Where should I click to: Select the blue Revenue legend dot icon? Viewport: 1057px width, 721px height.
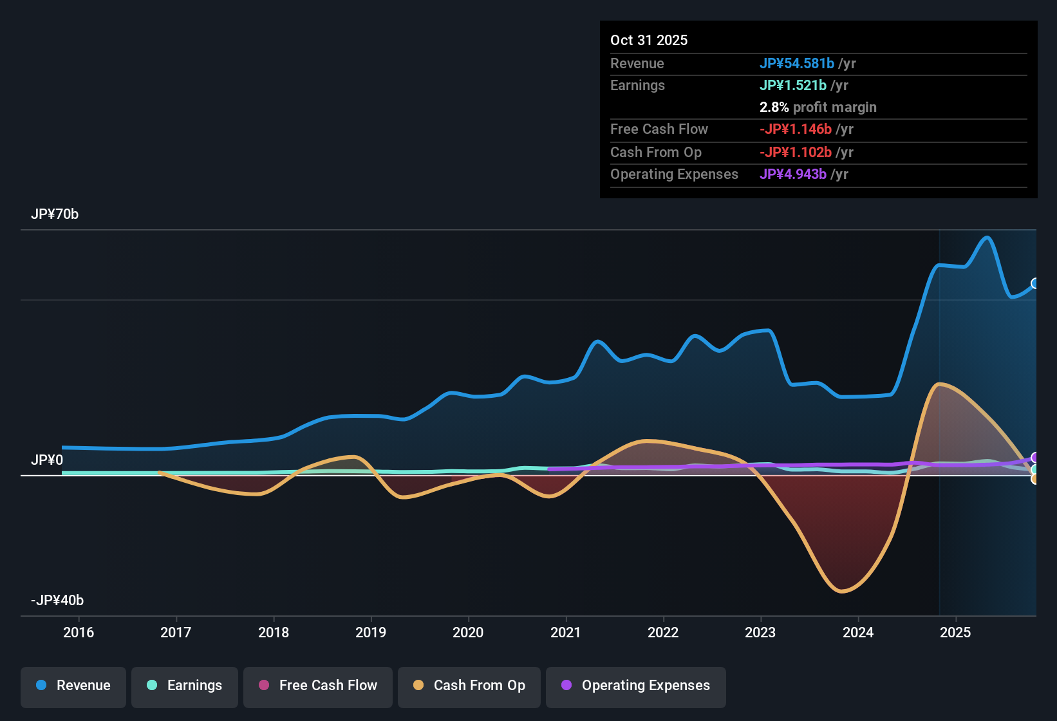coord(41,686)
